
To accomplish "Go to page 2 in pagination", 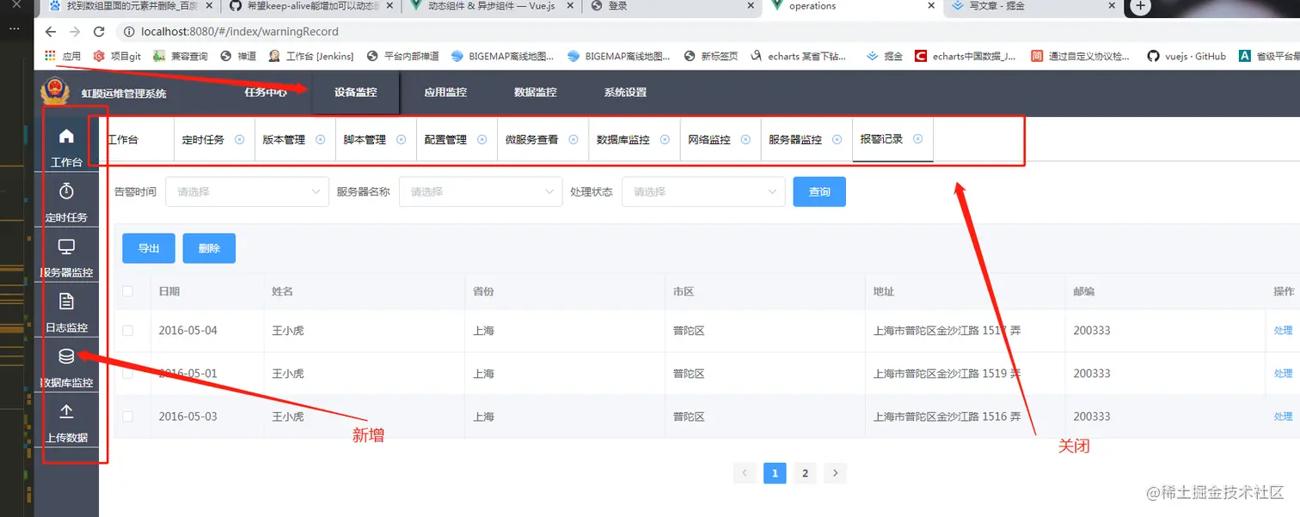I will tap(805, 472).
